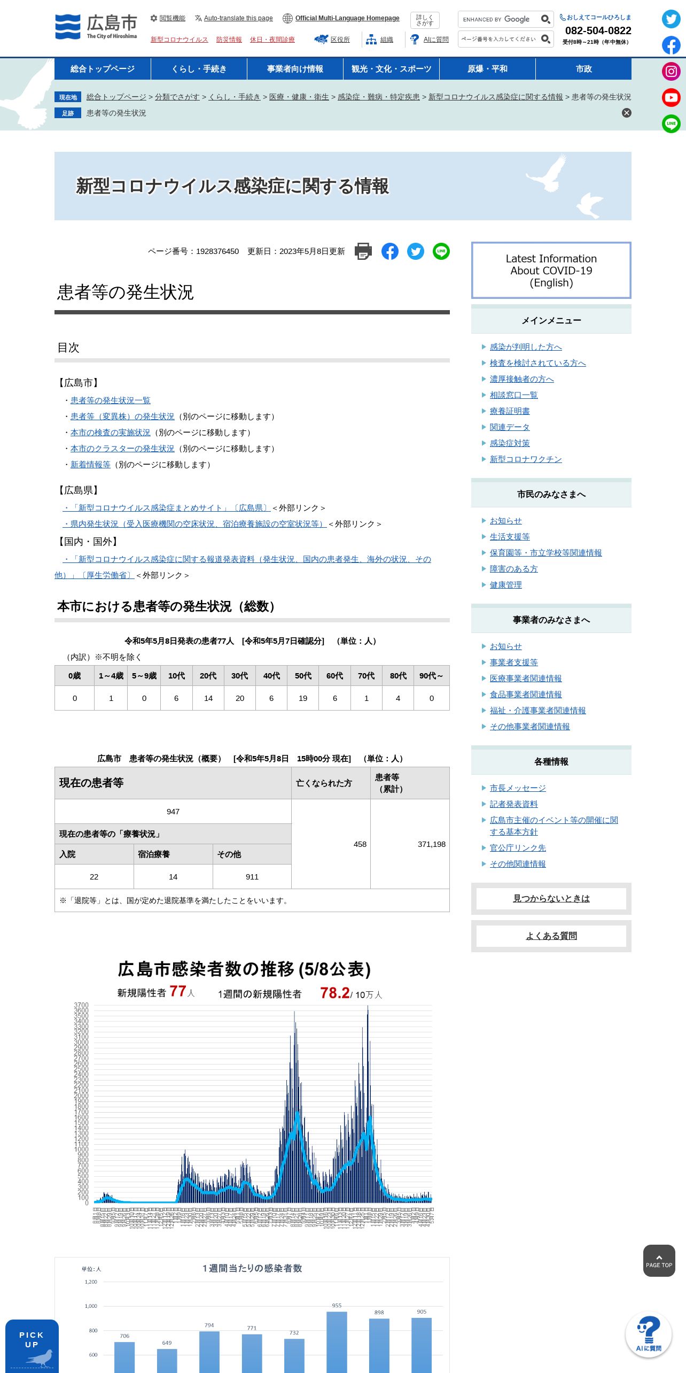Open 健康管理 sidebar link
Viewport: 686px width, 1373px height.
pos(506,585)
